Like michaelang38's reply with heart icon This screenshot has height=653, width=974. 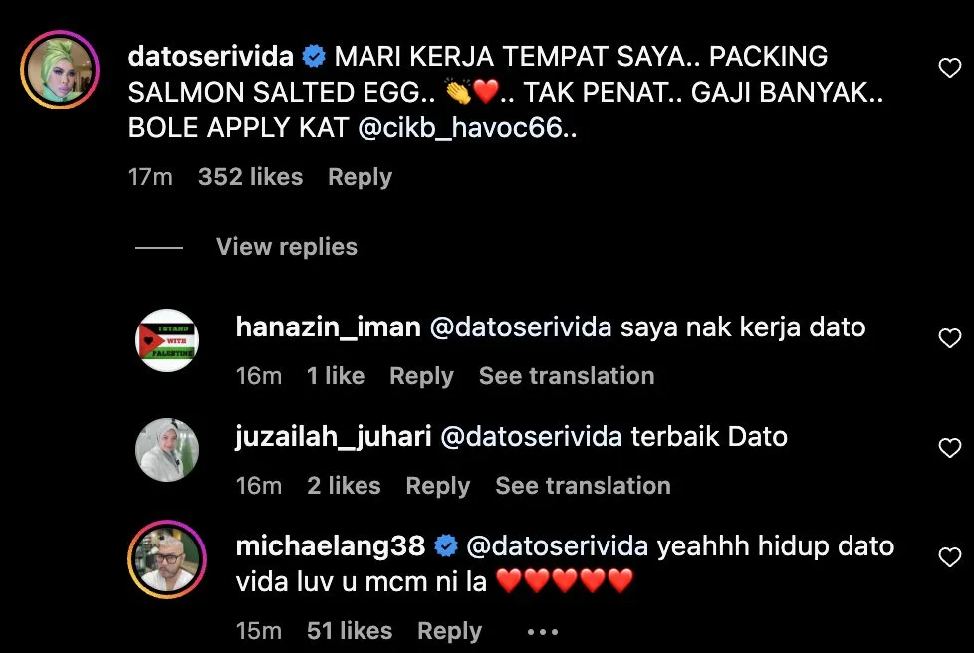click(x=949, y=557)
